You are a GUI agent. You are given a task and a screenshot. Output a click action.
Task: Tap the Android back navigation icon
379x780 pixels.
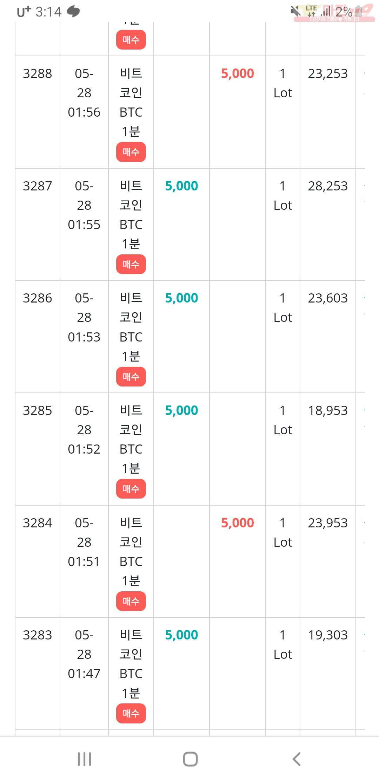point(297,759)
